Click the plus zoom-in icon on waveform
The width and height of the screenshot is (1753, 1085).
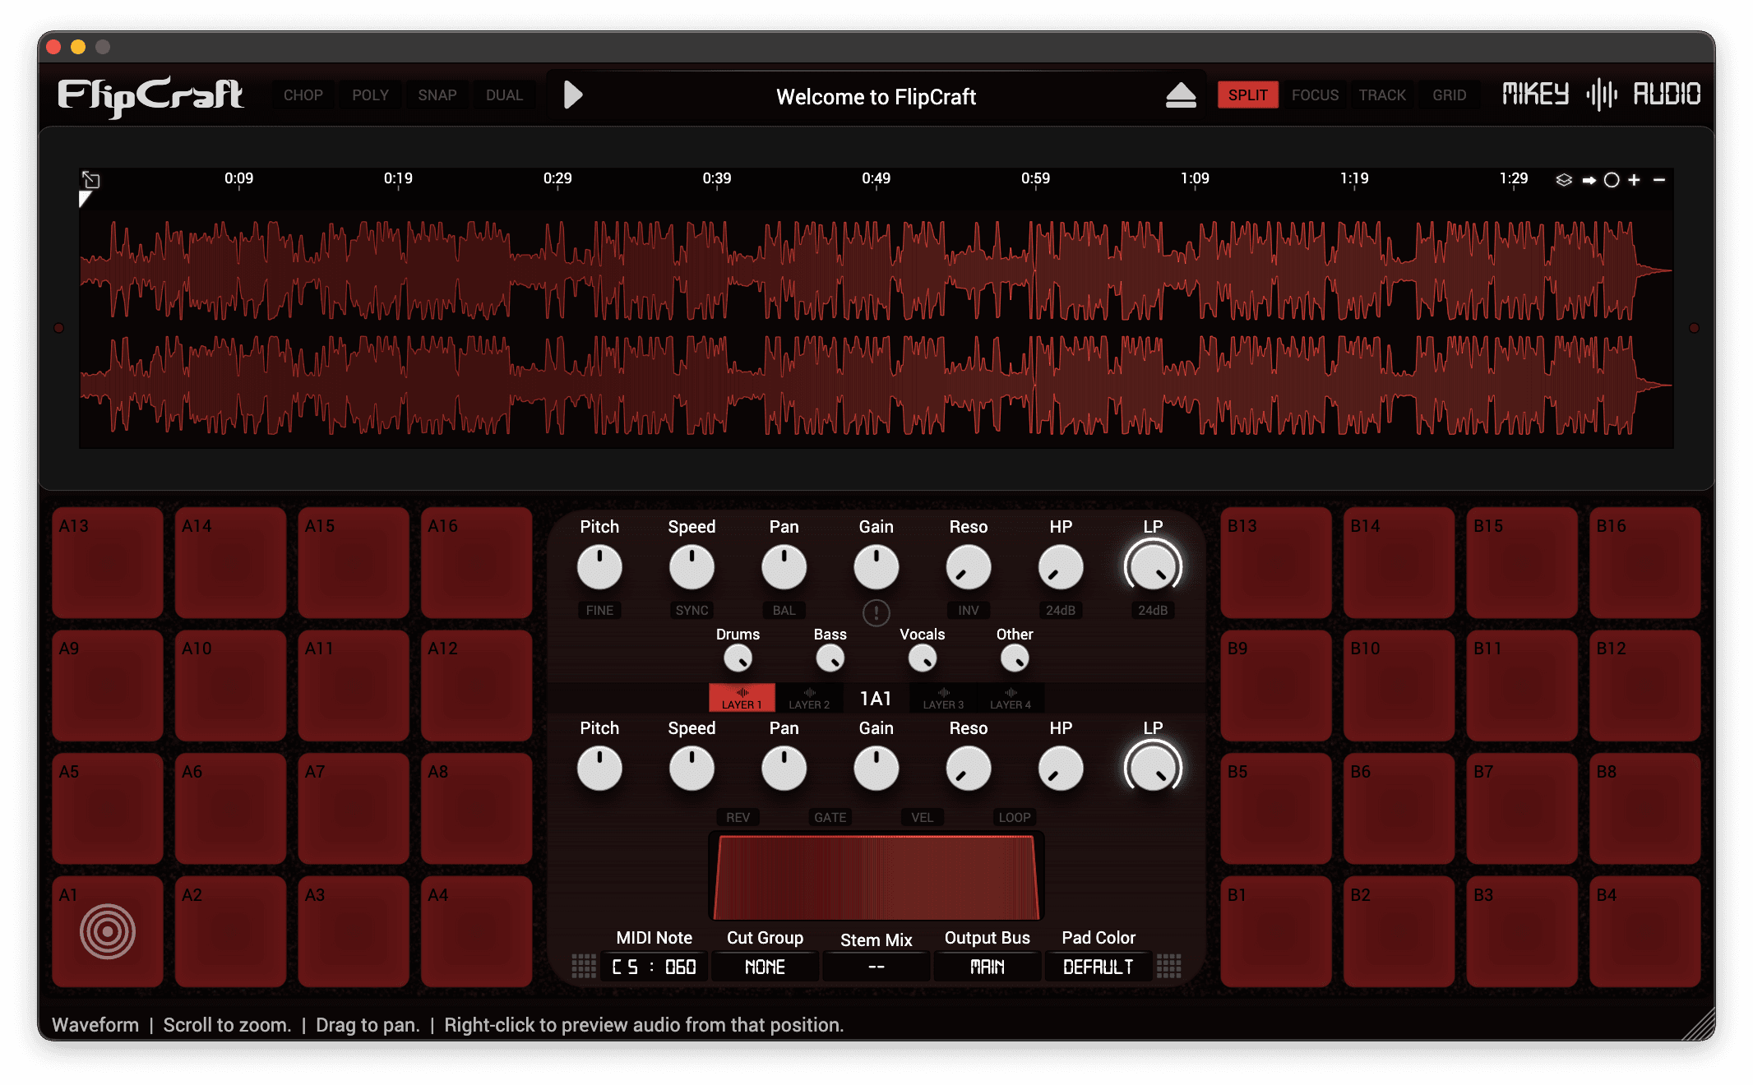[x=1634, y=179]
